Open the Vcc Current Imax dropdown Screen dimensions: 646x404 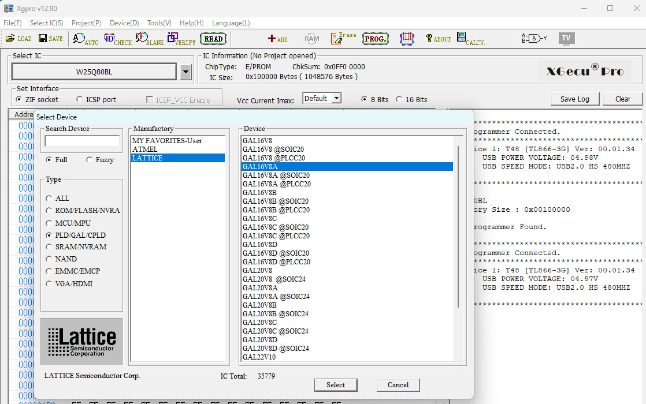coord(337,98)
